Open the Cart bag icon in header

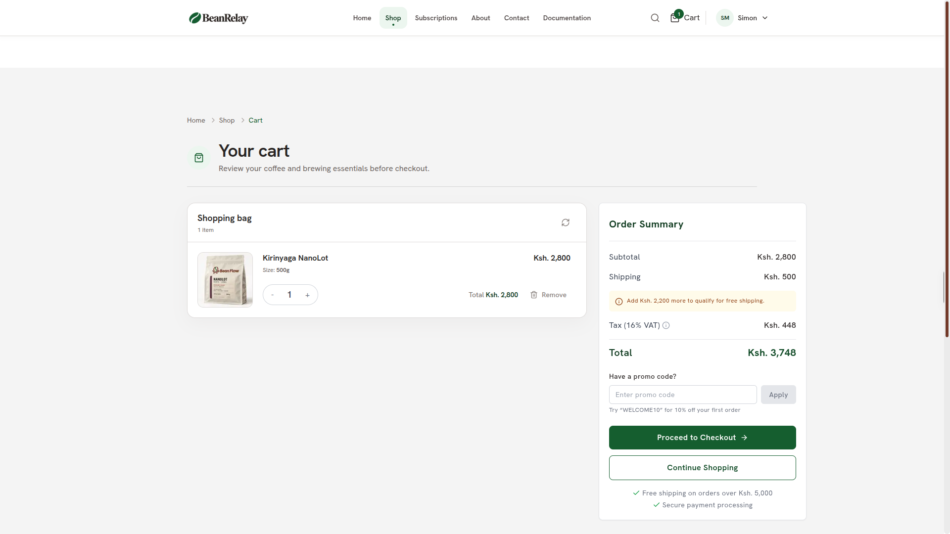(675, 18)
